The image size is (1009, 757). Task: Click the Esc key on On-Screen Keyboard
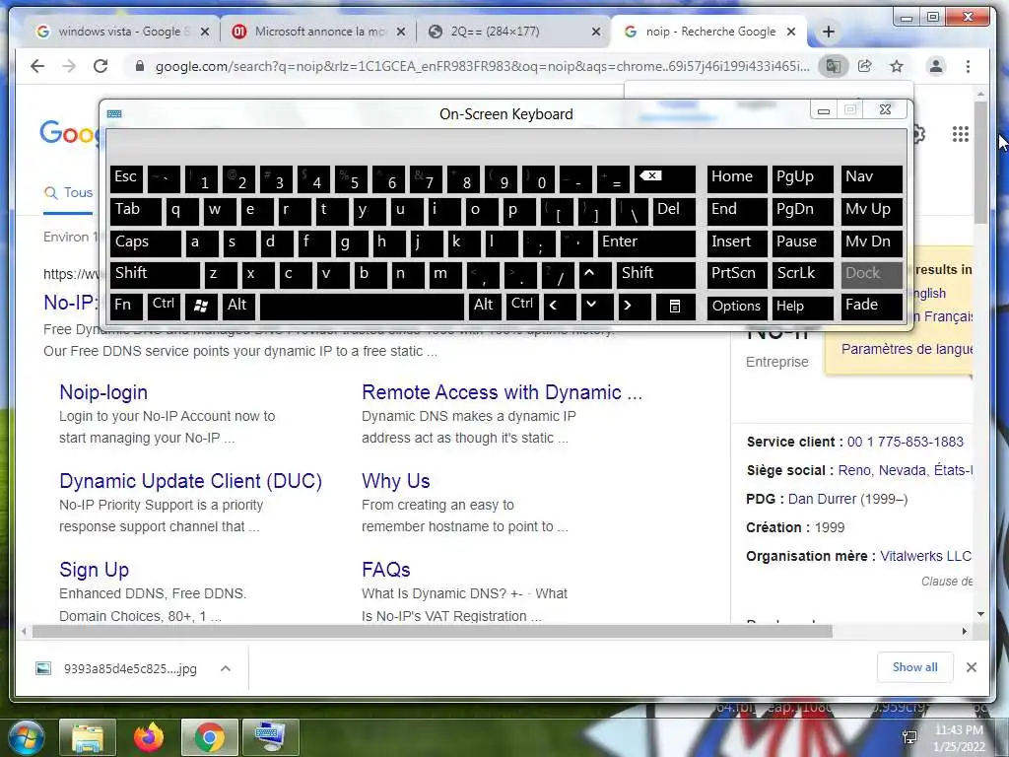[126, 179]
